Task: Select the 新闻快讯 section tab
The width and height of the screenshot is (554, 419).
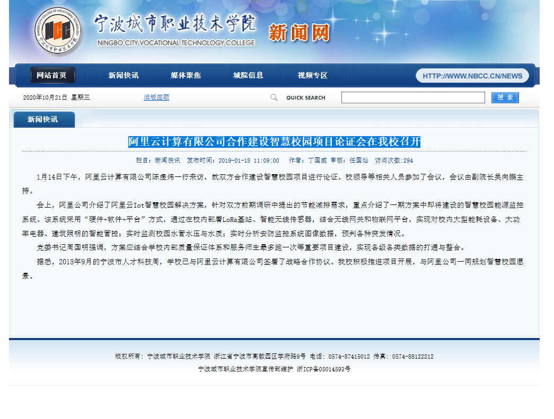Action: pyautogui.click(x=44, y=119)
